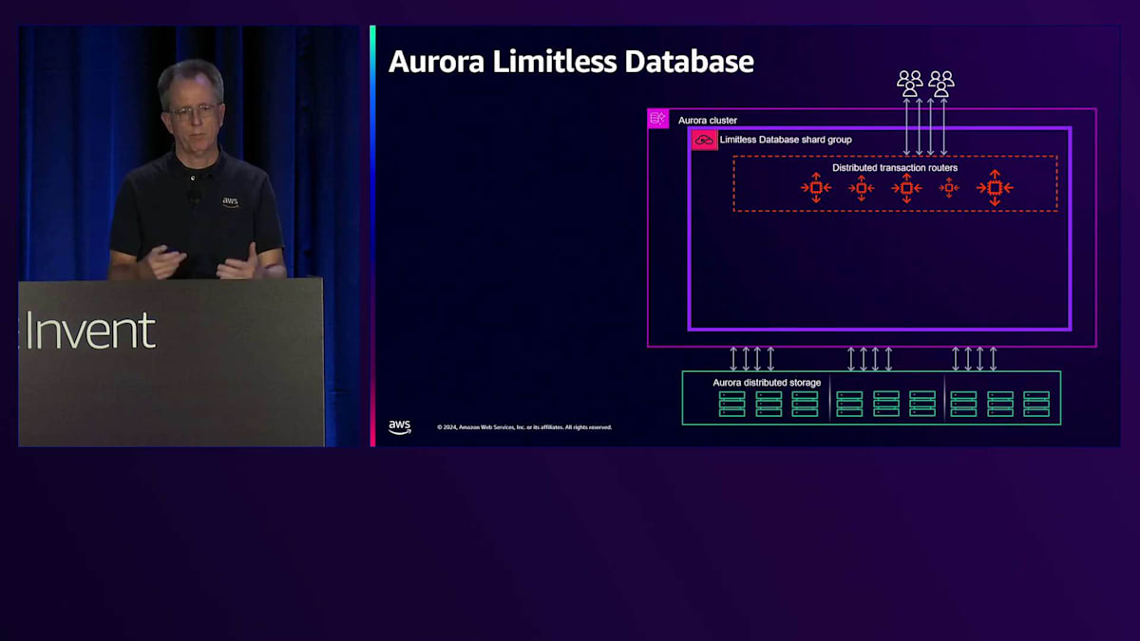Select the "Aurora cluster" label

(x=708, y=121)
